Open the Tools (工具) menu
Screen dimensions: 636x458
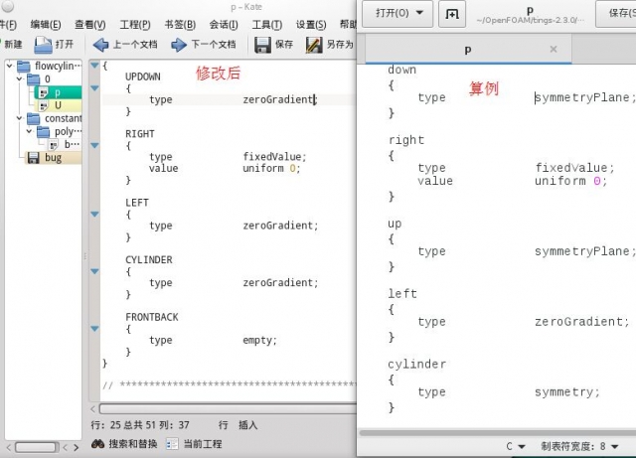pyautogui.click(x=266, y=24)
